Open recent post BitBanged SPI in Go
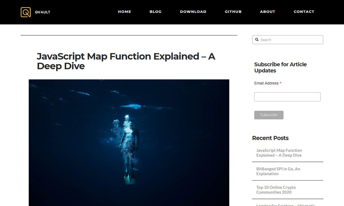 (278, 171)
